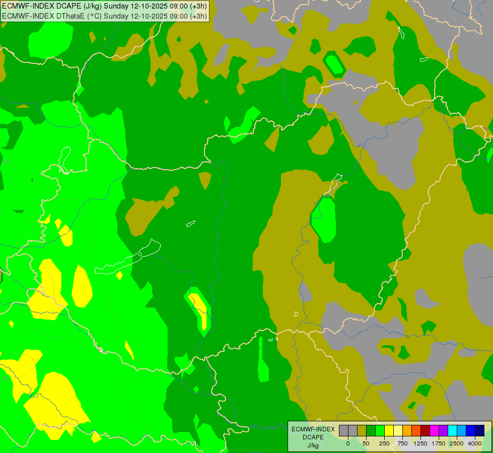Viewport: 493px width, 453px height.
Task: Click the ECMWF-INDEX DCAPE title line
Action: point(104,6)
